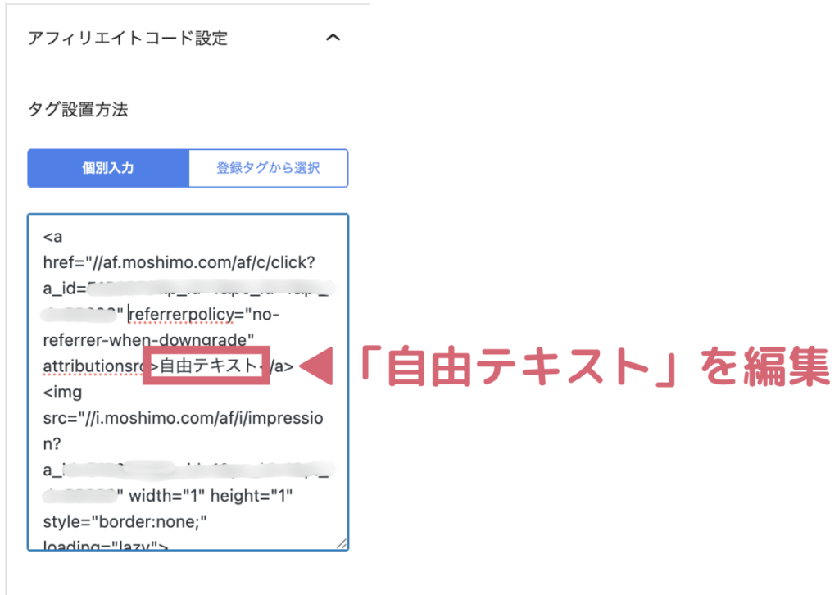Click the タグ設置方法 label

click(78, 109)
